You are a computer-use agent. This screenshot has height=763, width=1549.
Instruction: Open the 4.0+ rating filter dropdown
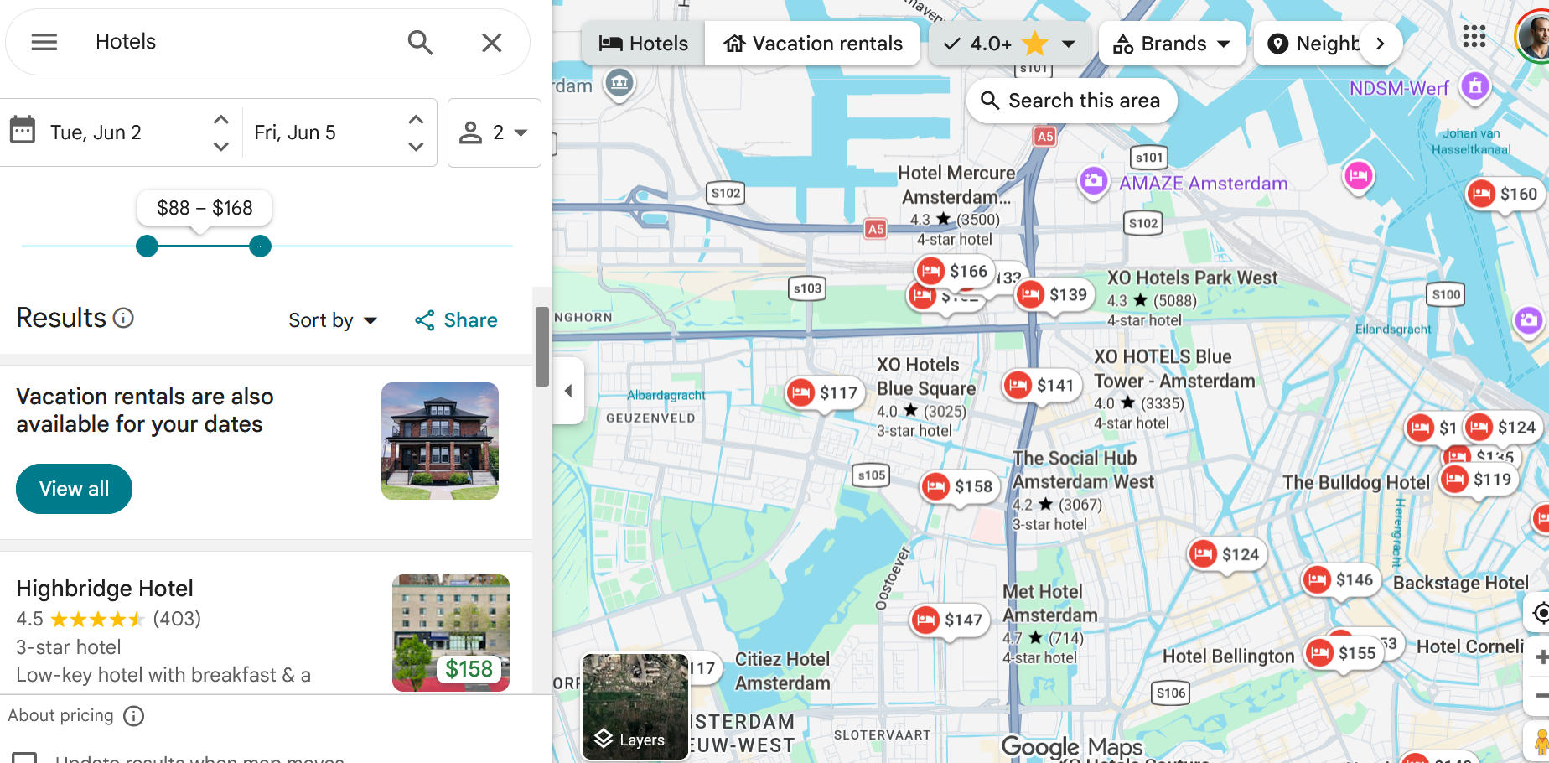1009,44
